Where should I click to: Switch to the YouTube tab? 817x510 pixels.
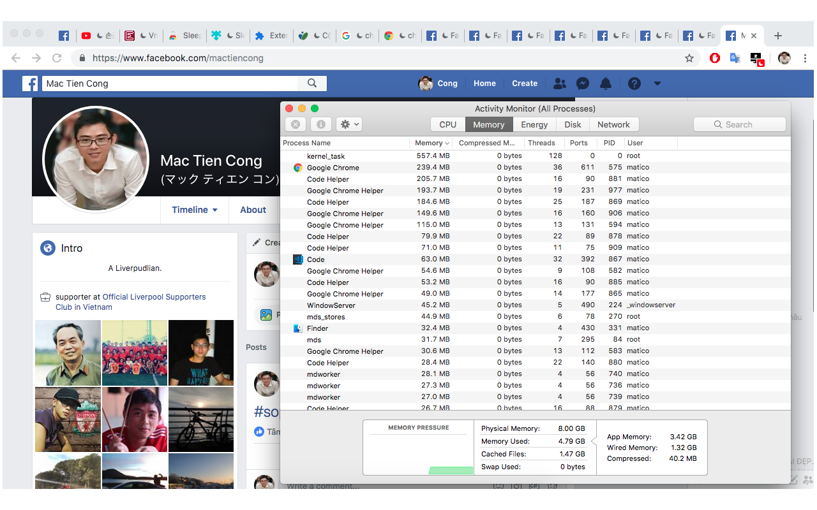98,36
